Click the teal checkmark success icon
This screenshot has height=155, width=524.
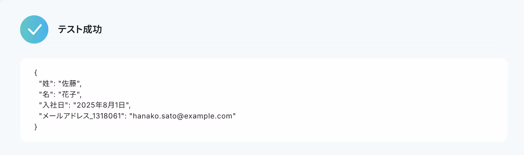click(34, 29)
